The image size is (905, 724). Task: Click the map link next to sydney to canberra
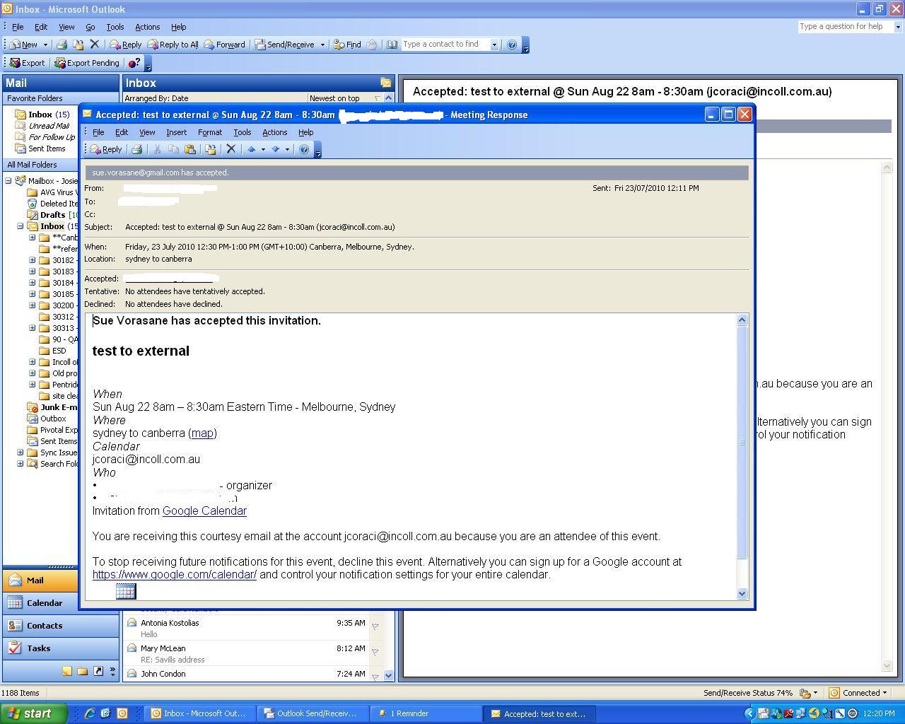tap(203, 433)
